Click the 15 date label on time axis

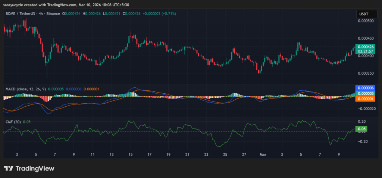(x=131, y=154)
